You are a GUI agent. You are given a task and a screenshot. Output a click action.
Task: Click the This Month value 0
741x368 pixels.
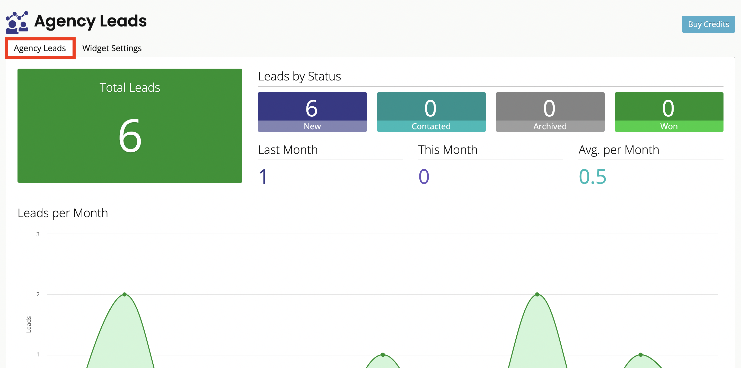point(424,176)
